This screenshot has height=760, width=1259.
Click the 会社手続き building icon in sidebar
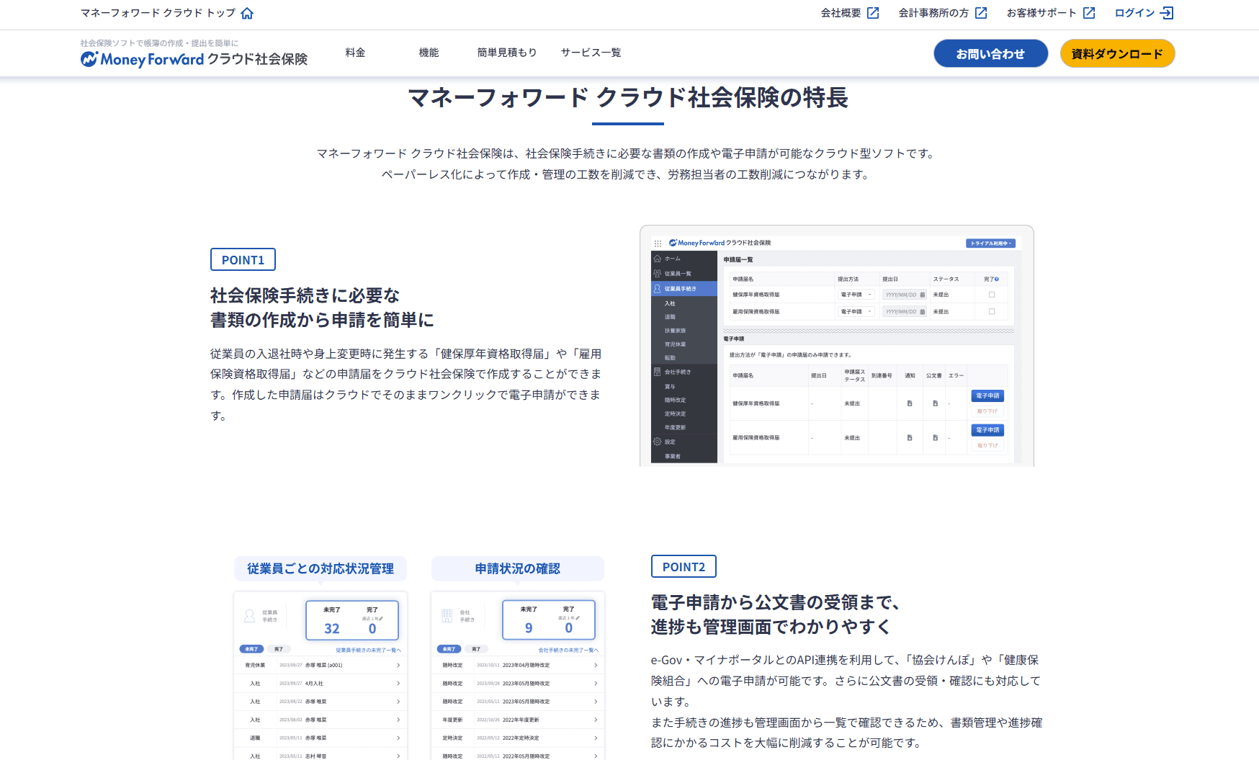(657, 372)
